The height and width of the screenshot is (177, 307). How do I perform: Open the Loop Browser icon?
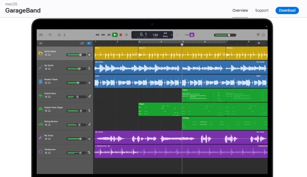[x=263, y=35]
